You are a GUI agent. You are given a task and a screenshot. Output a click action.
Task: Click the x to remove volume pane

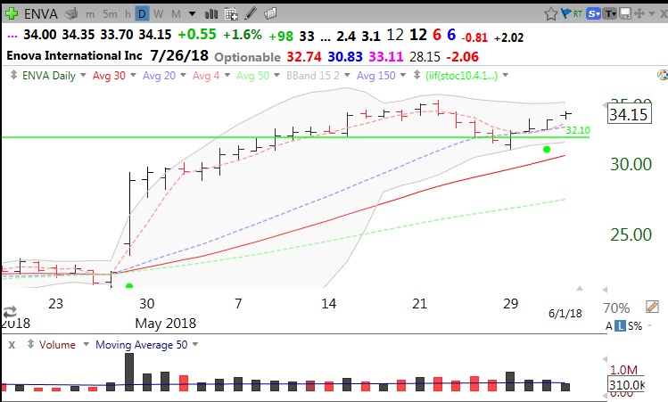[12, 345]
